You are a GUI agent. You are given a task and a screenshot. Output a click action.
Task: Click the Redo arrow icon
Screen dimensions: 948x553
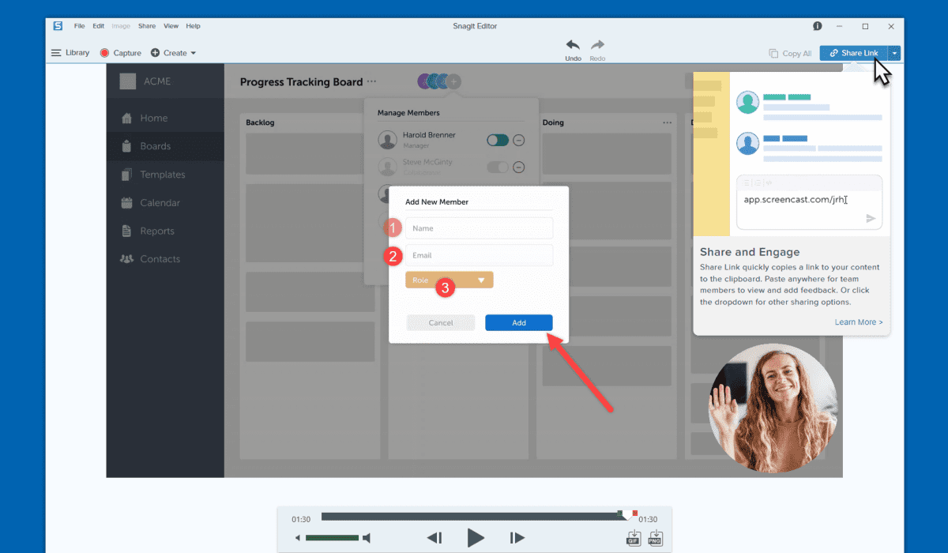[x=598, y=45]
